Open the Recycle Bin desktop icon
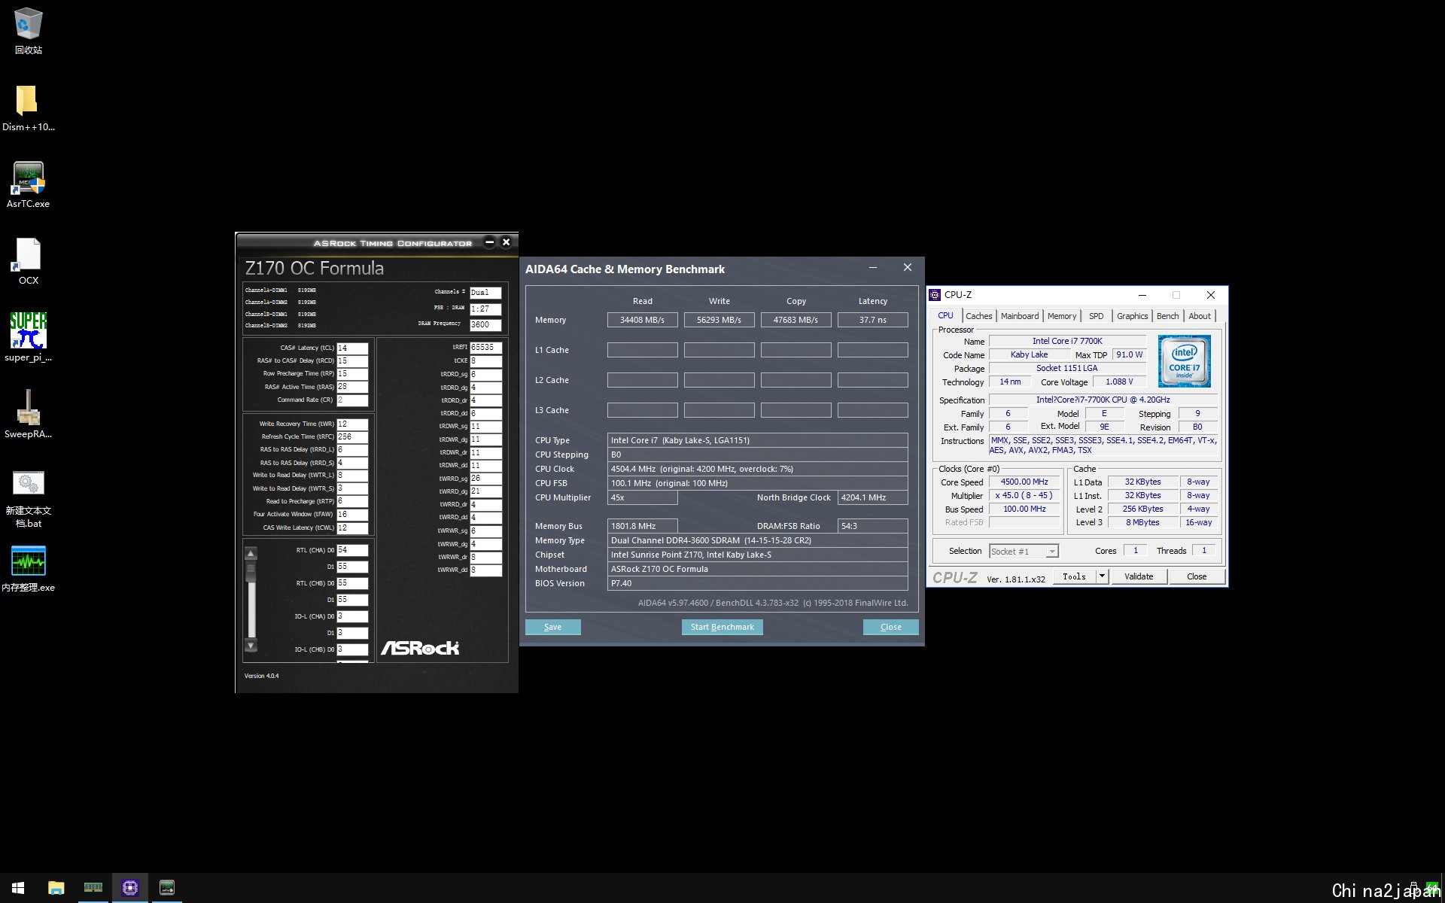 [x=28, y=30]
